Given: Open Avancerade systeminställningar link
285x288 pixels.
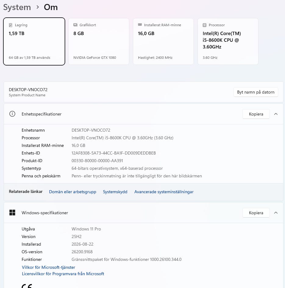Looking at the screenshot, I should pyautogui.click(x=164, y=192).
